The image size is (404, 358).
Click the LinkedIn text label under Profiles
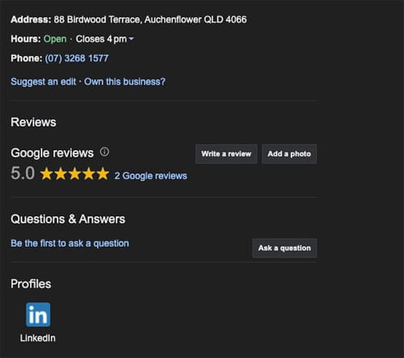click(x=38, y=338)
